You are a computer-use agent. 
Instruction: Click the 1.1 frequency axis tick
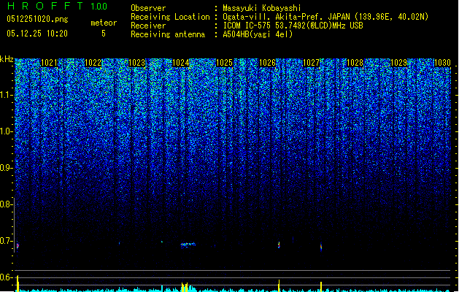[x=7, y=95]
